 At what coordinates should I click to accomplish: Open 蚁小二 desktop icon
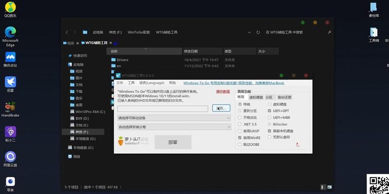click(10, 134)
